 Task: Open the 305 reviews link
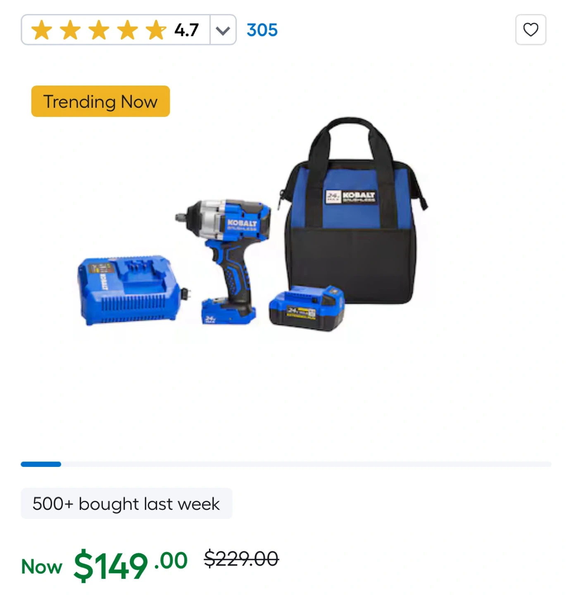click(262, 30)
